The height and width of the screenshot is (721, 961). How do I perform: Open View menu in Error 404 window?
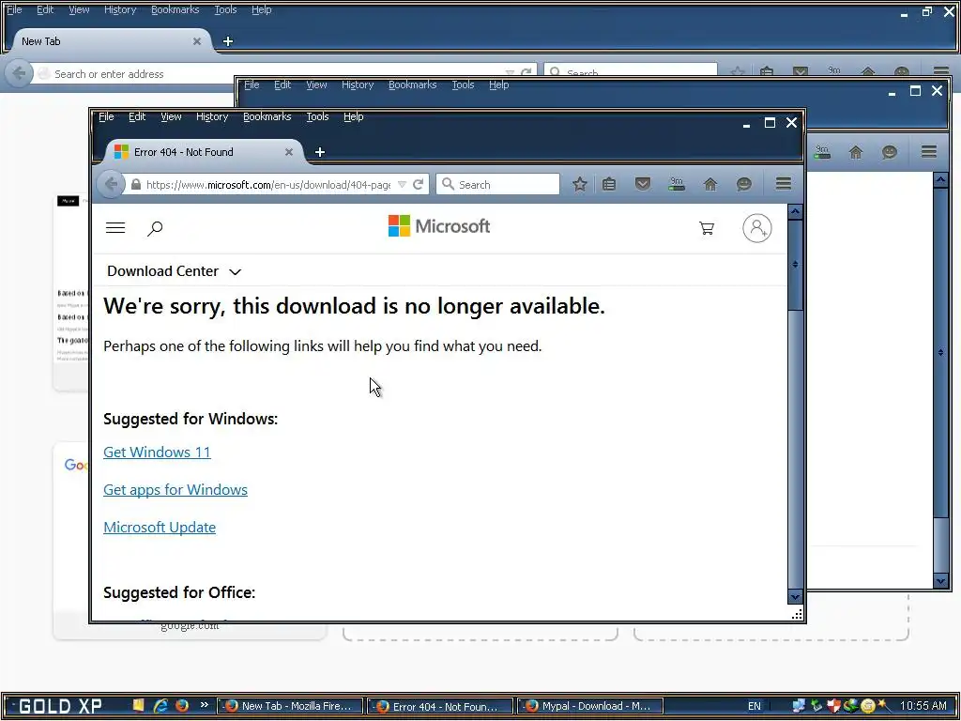click(x=171, y=116)
